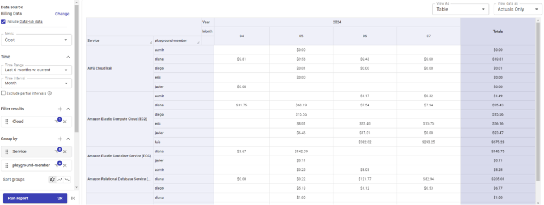This screenshot has height=205, width=544.
Task: Select the month 04 column header
Action: (241, 36)
